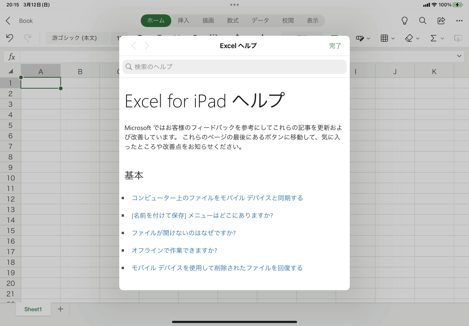469x326 pixels.
Task: Go forward in Excel Help dialog
Action: click(x=147, y=46)
